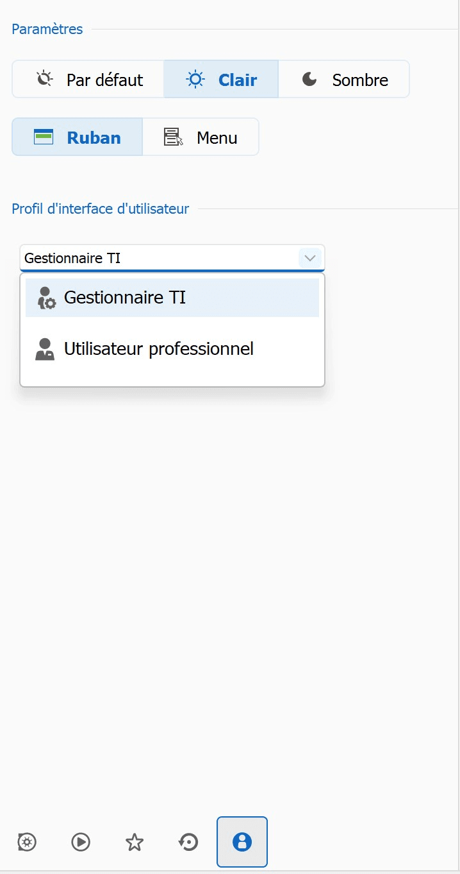This screenshot has height=874, width=460.
Task: Click the gear-in-circle icon in bottom bar
Action: point(27,842)
